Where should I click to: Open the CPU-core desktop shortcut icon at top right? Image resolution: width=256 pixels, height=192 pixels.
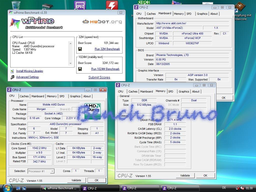coord(240,6)
